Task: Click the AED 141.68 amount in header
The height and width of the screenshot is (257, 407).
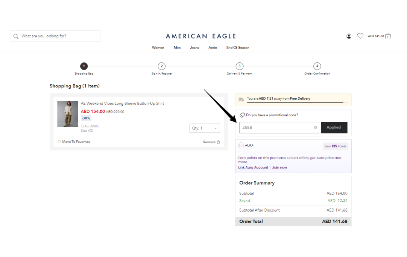Action: 376,36
